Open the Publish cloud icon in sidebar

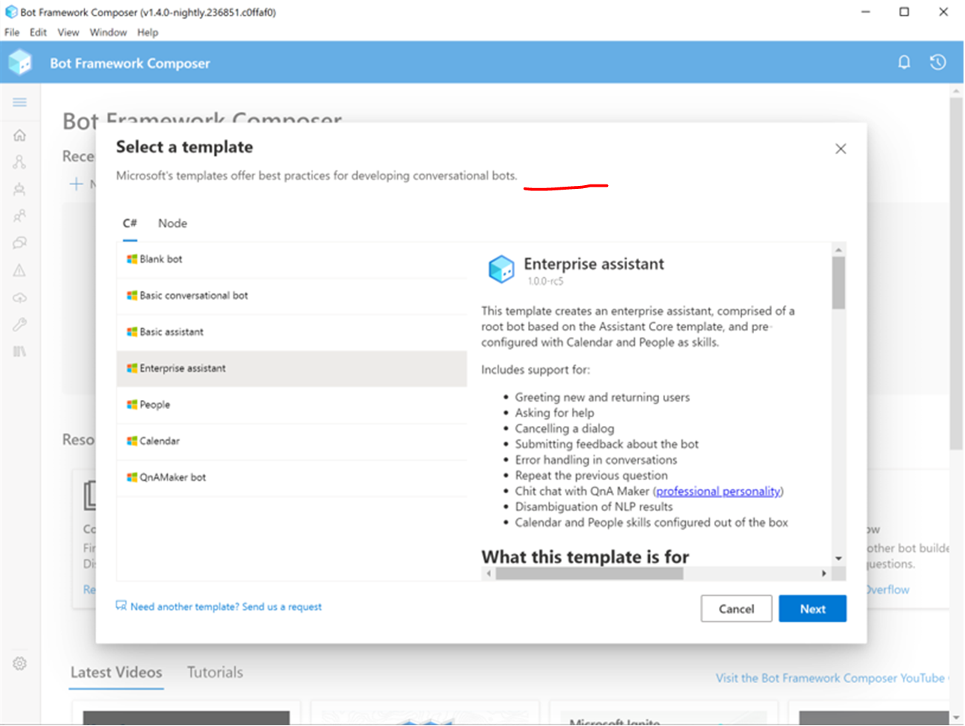[x=20, y=297]
